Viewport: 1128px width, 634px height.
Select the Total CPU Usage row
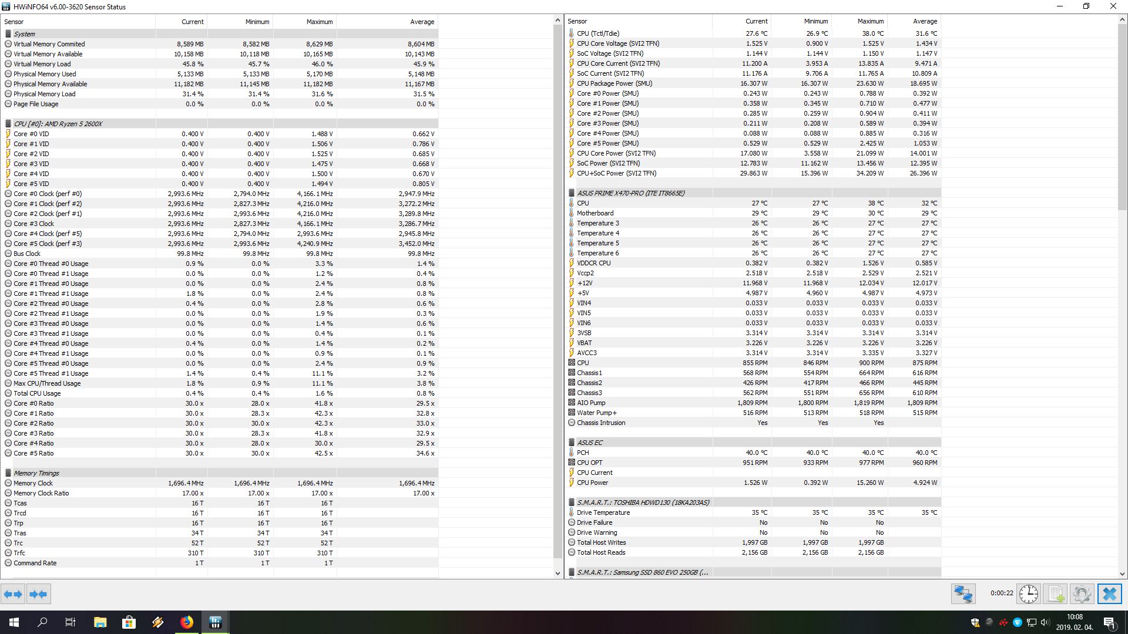37,393
